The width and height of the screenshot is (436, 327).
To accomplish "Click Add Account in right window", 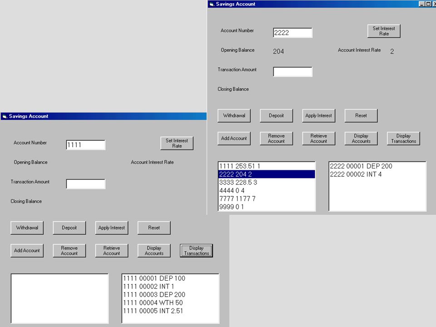I will click(x=234, y=139).
